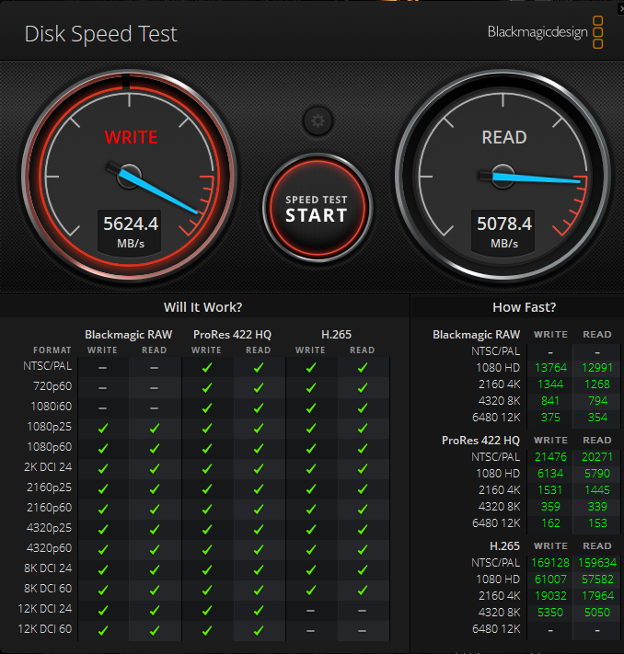Screen dimensions: 624x654
Task: Click Blackmagic RAW 4320 8K read value 794
Action: click(x=597, y=401)
